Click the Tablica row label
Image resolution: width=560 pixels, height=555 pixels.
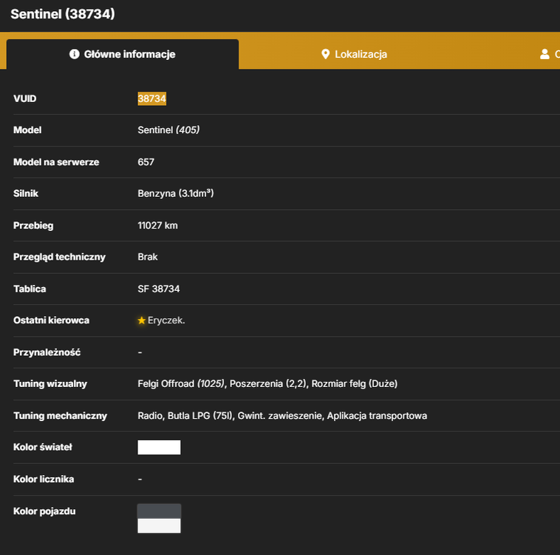point(30,289)
